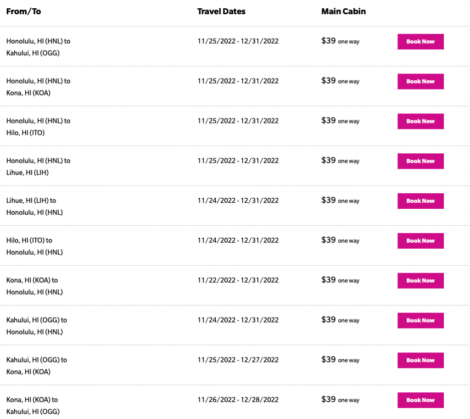470x419 pixels.
Task: Book Kona to Kahului flight now
Action: click(x=420, y=400)
